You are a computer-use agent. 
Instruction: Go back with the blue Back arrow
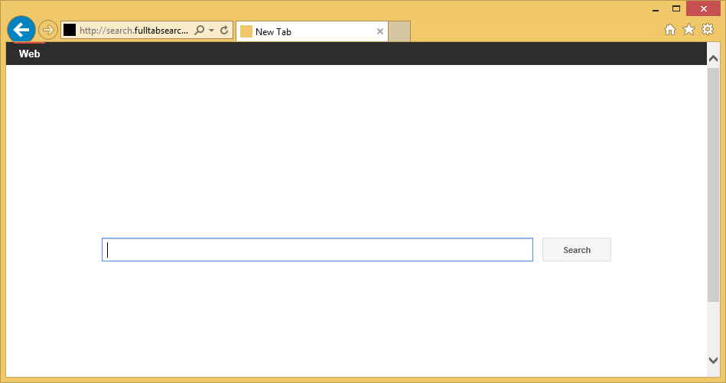coord(21,30)
